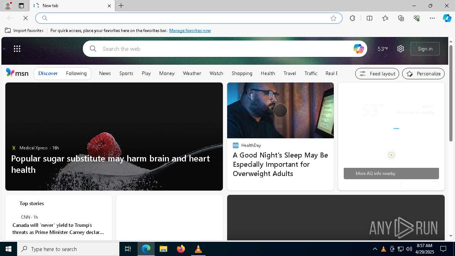Viewport: 455px width, 256px height.
Task: Open the Weather category
Action: tap(192, 73)
